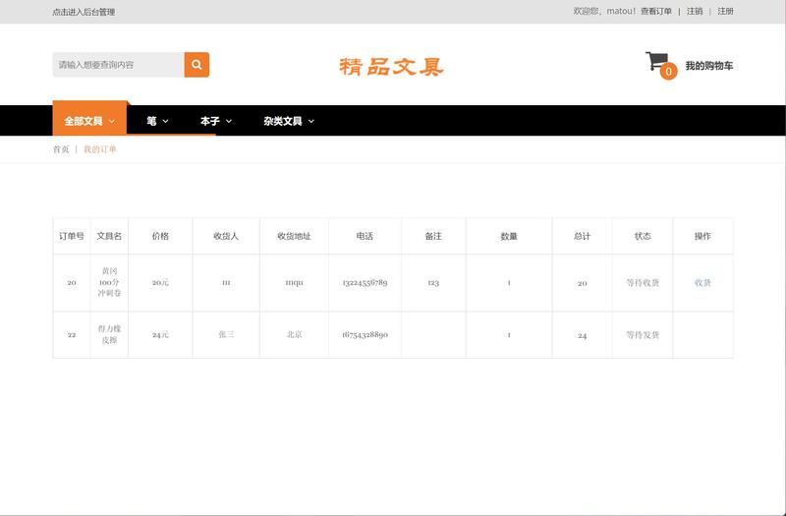This screenshot has height=516, width=786.
Task: Click phone number 13224556789
Action: coord(365,283)
